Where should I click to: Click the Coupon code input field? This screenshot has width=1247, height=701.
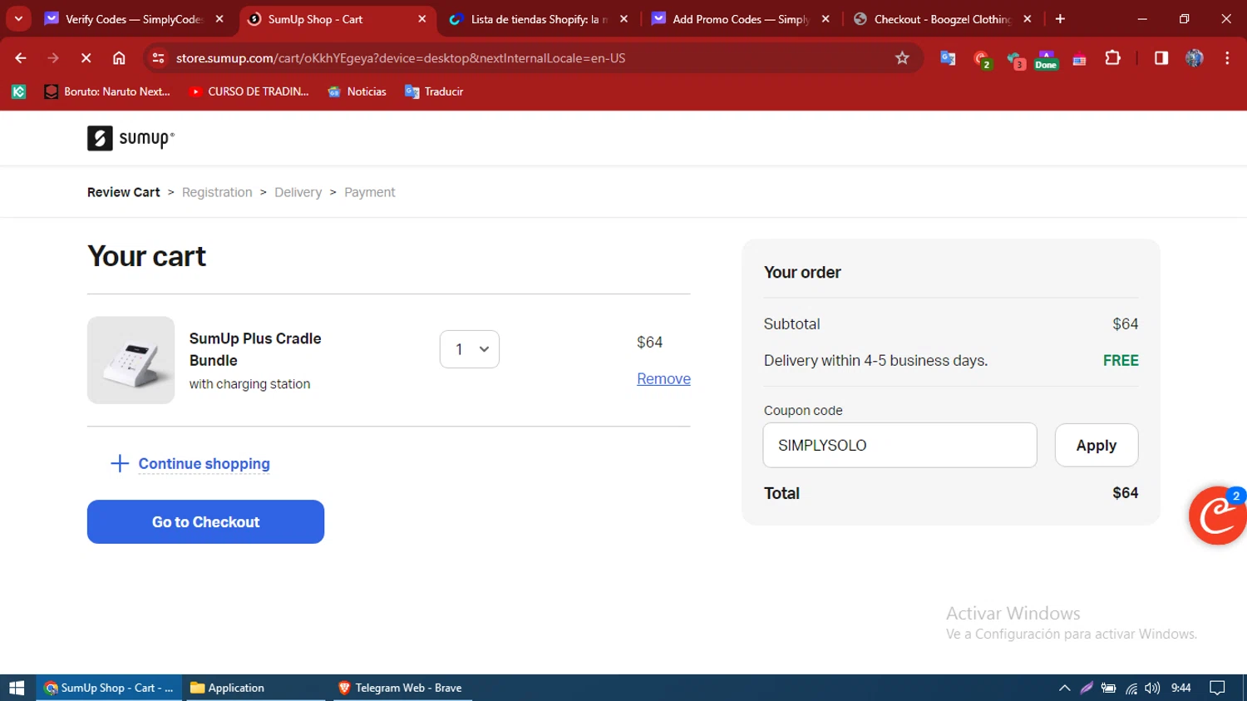(900, 445)
